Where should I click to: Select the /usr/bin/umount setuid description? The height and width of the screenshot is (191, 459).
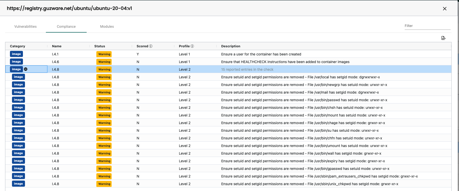click(304, 146)
